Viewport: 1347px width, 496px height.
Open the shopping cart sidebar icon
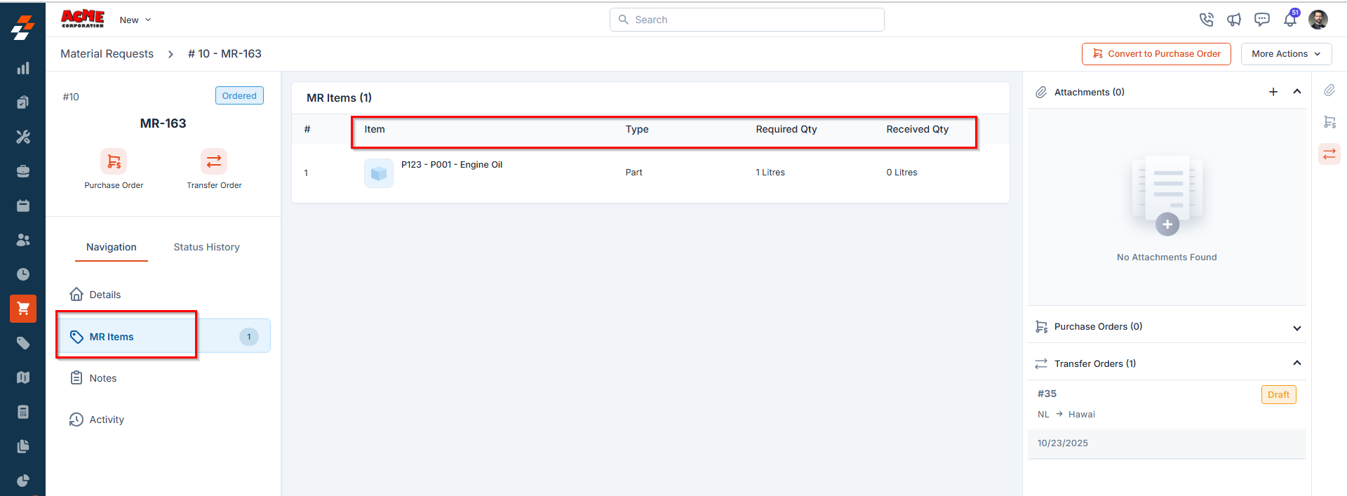pyautogui.click(x=23, y=309)
